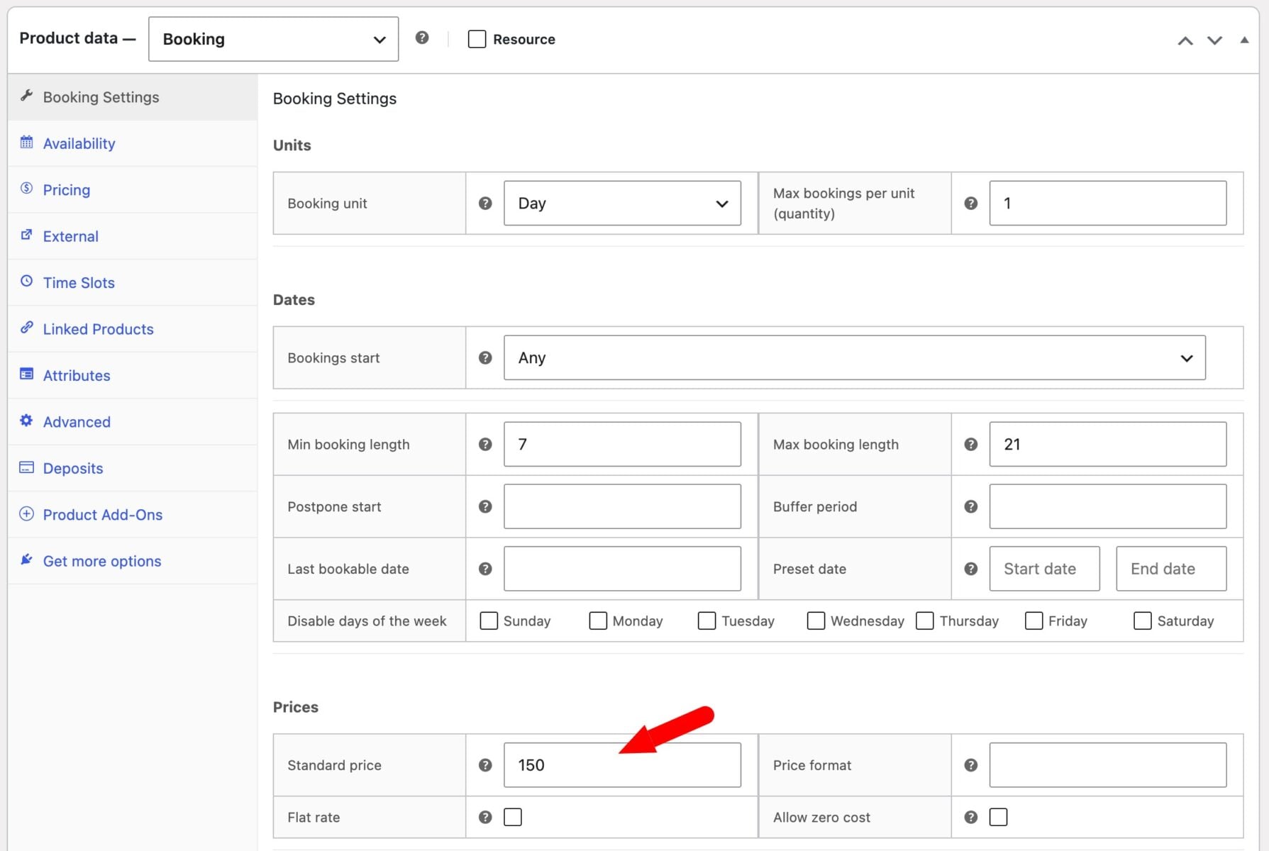The width and height of the screenshot is (1269, 851).
Task: Click help icon for Price format
Action: pos(971,765)
